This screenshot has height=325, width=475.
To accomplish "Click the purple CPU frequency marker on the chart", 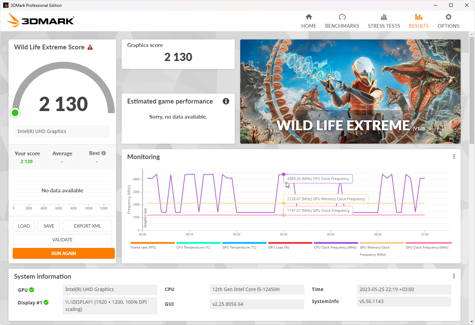I will click(284, 174).
